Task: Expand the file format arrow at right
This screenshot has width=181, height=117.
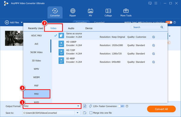Action: 170,36
